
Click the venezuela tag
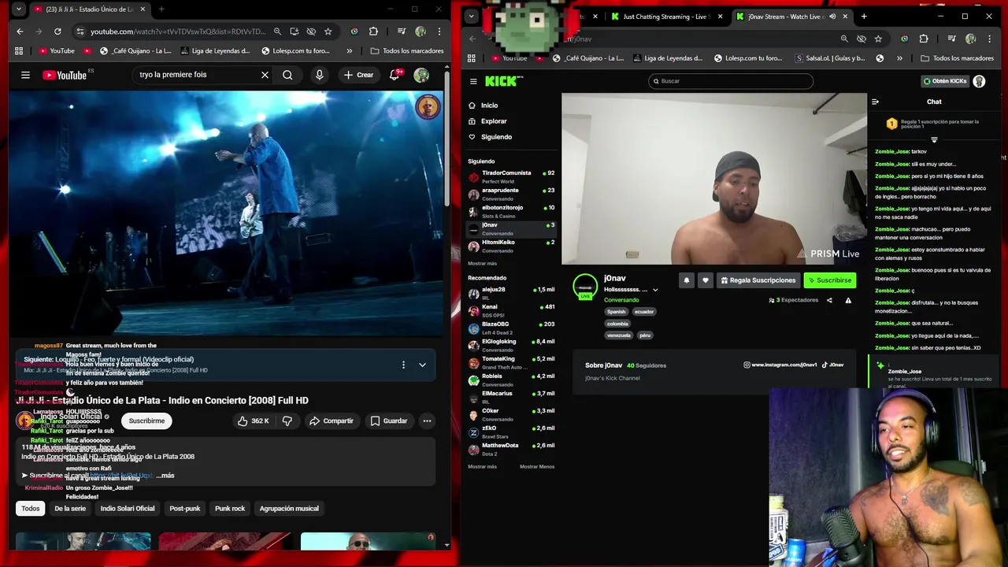pos(619,335)
